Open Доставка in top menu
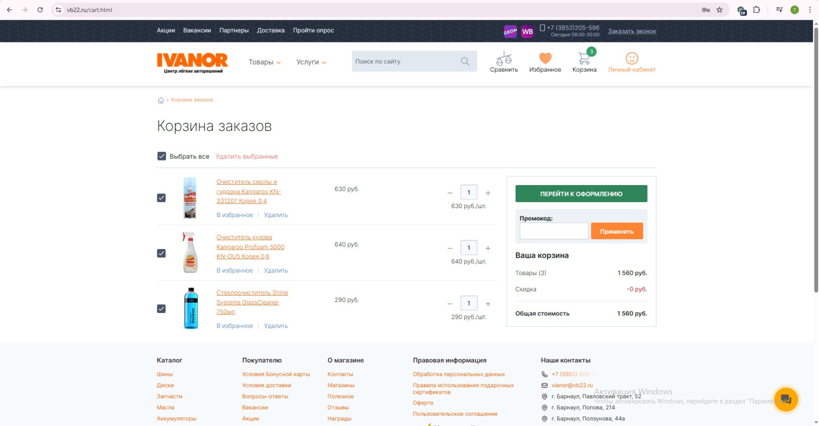The width and height of the screenshot is (819, 426). (x=270, y=31)
